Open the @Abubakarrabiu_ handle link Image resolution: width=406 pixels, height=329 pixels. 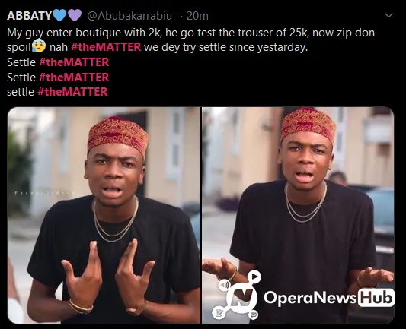pos(132,16)
